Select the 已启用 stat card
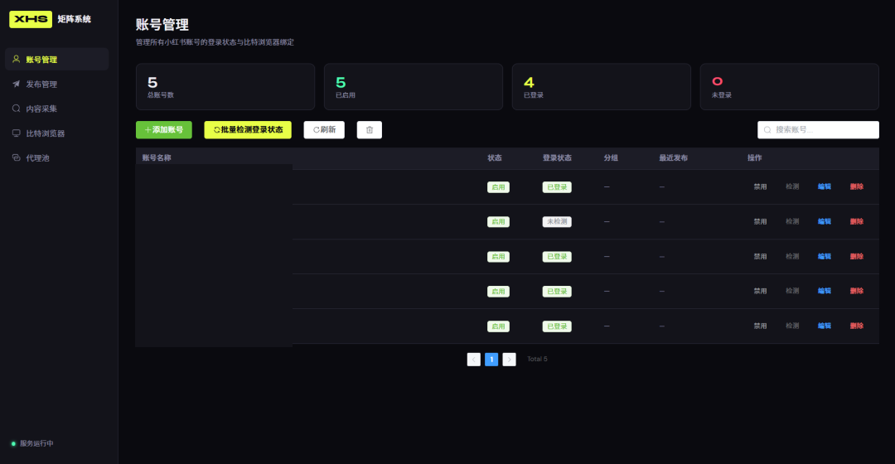This screenshot has height=464, width=895. click(414, 87)
